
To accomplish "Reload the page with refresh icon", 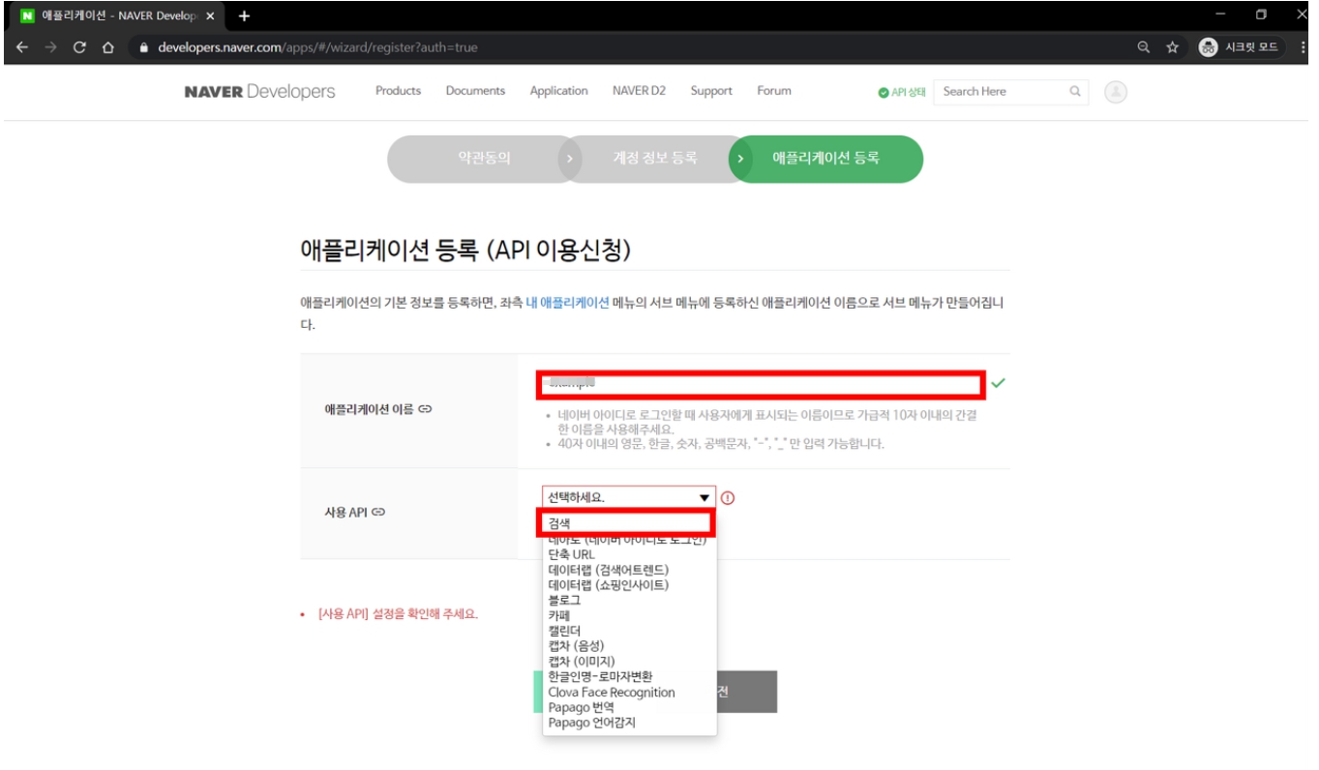I will pyautogui.click(x=79, y=47).
